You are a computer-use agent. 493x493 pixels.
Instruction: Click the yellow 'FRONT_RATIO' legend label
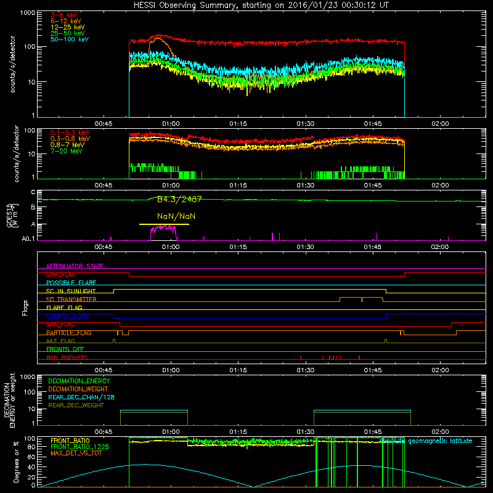tap(70, 441)
